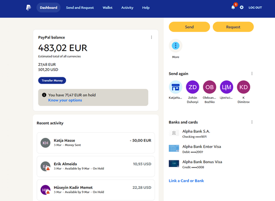
Task: Open the Banks and cards three-dot menu
Action: (252, 122)
